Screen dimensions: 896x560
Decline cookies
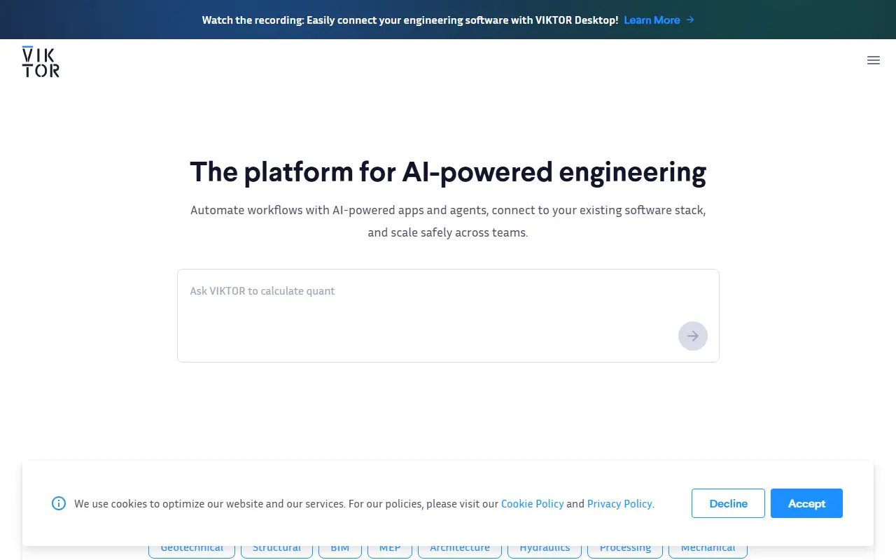(x=728, y=503)
